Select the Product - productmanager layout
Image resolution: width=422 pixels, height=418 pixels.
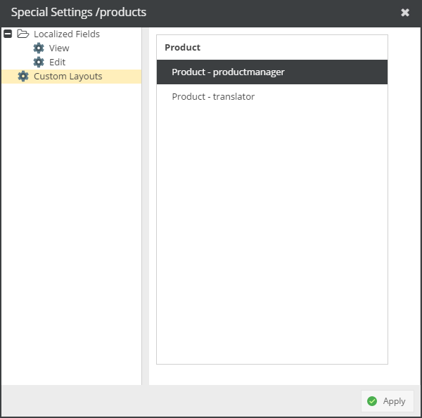tap(228, 72)
